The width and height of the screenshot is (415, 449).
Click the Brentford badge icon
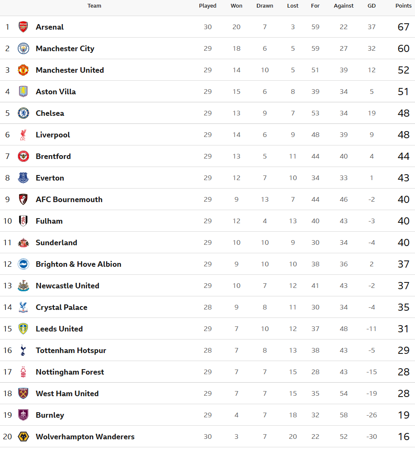click(x=23, y=156)
